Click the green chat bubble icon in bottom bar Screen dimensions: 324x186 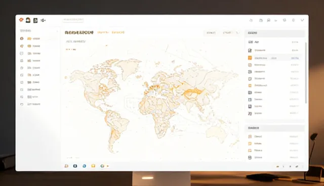(x=102, y=166)
